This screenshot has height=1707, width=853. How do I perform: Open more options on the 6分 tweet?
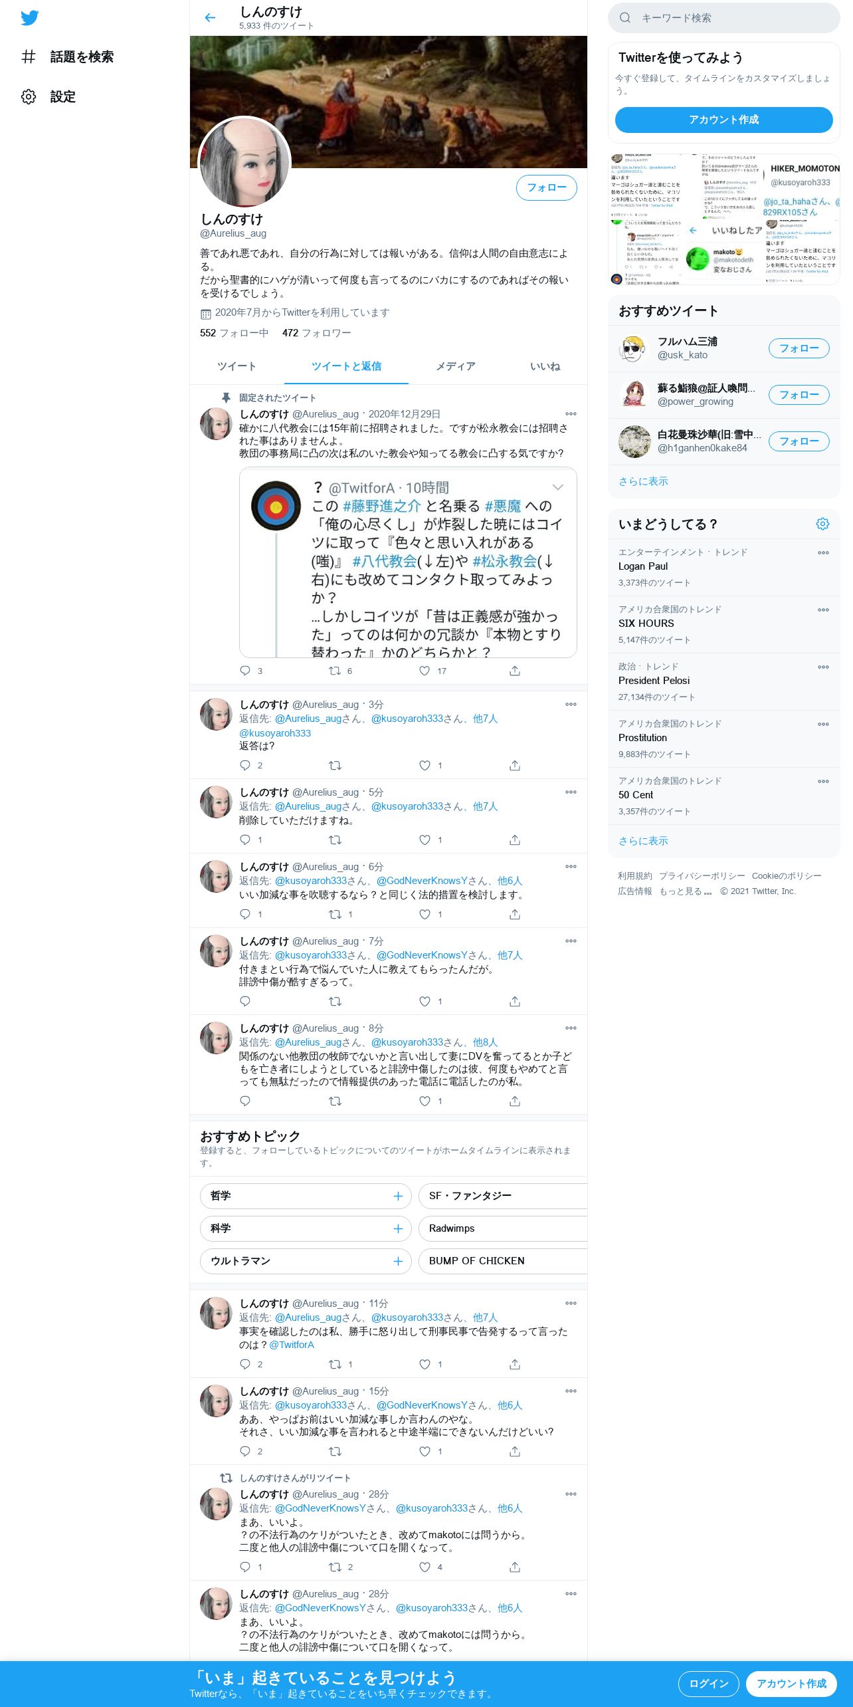571,867
